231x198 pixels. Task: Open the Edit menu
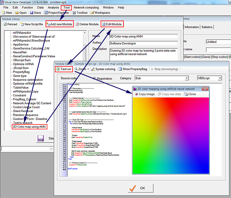(15, 7)
